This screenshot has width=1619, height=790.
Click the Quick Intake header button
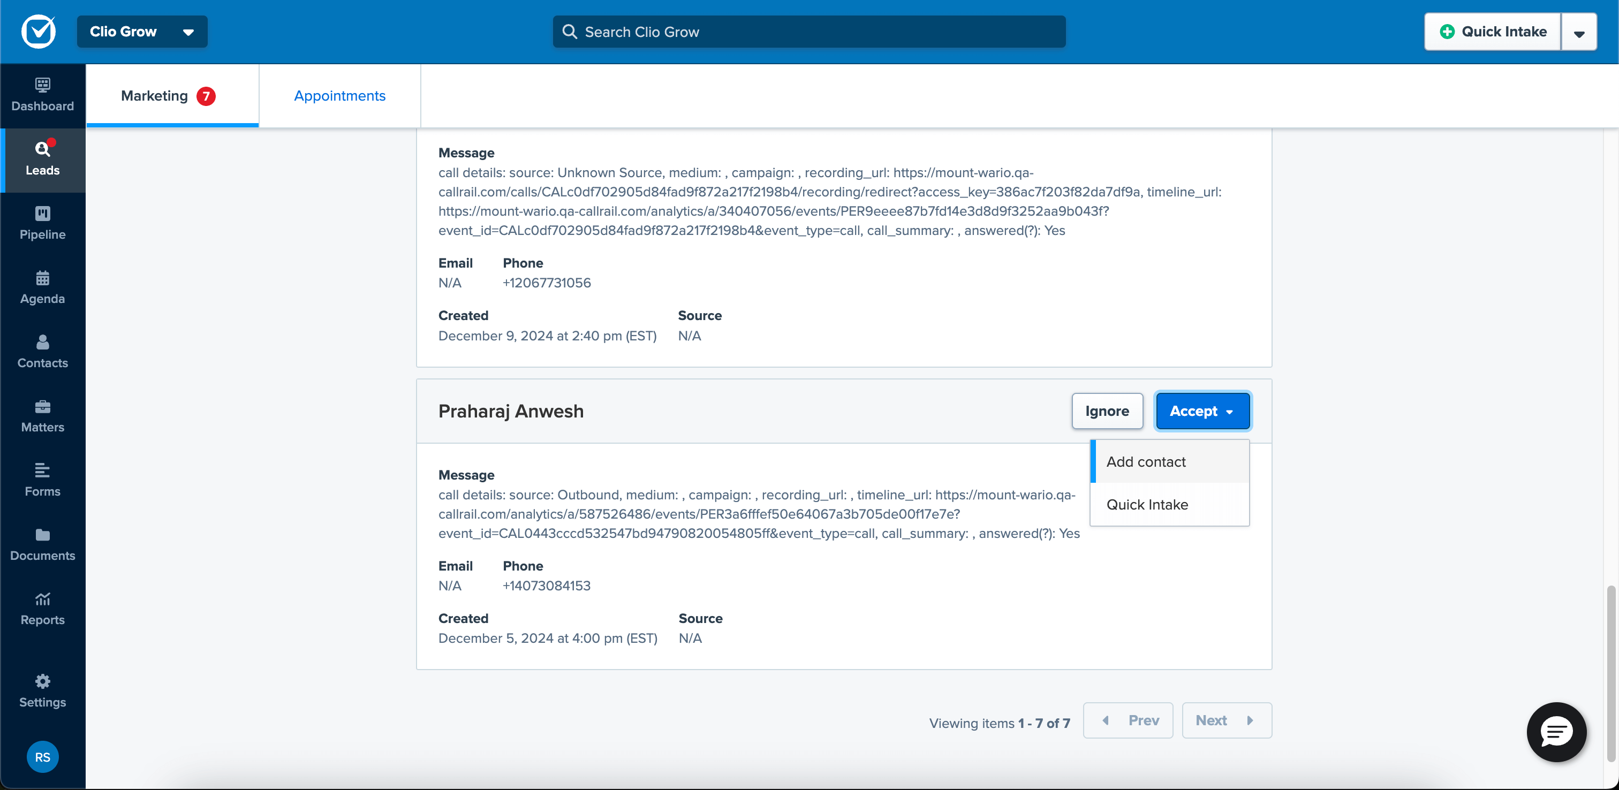1493,32
